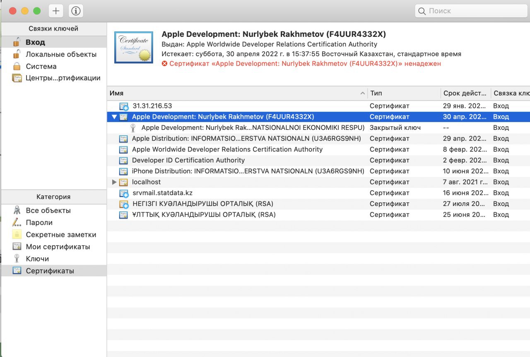Image resolution: width=530 pixels, height=357 pixels.
Task: Sort by the Имя column header
Action: pos(237,93)
